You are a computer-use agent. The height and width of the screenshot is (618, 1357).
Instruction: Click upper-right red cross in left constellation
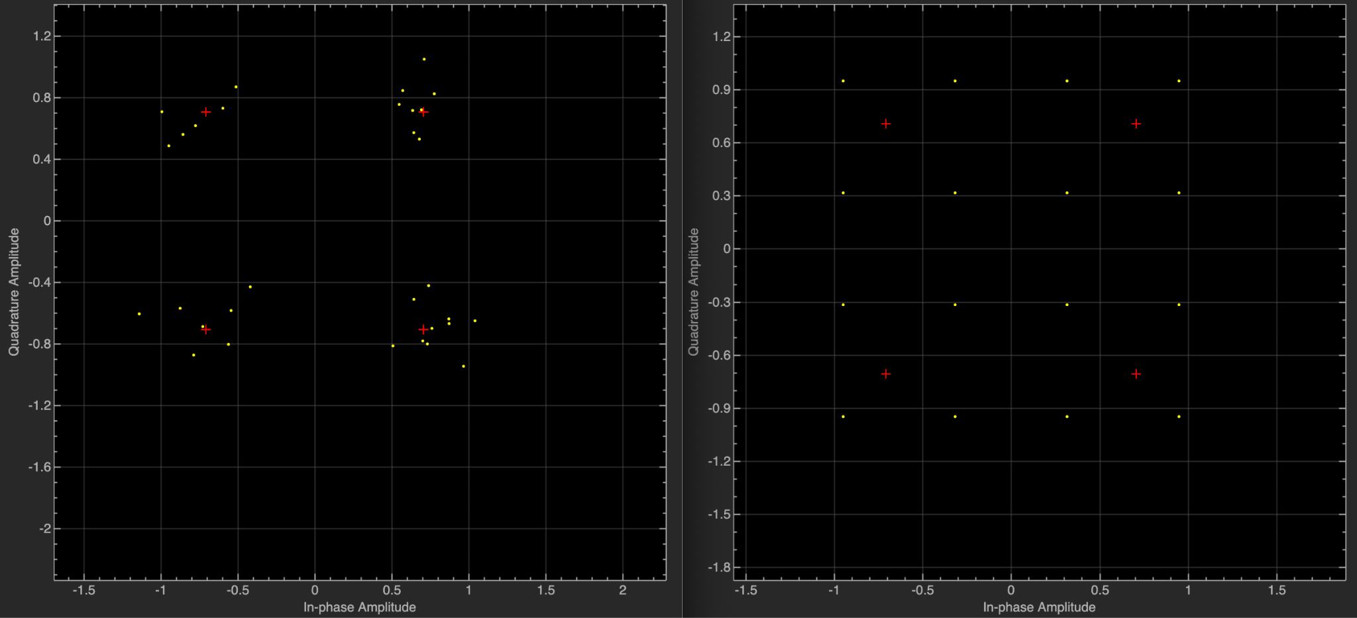pos(423,112)
